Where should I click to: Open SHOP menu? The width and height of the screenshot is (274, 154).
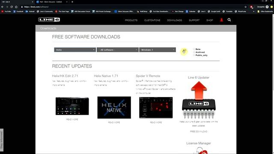point(209,20)
